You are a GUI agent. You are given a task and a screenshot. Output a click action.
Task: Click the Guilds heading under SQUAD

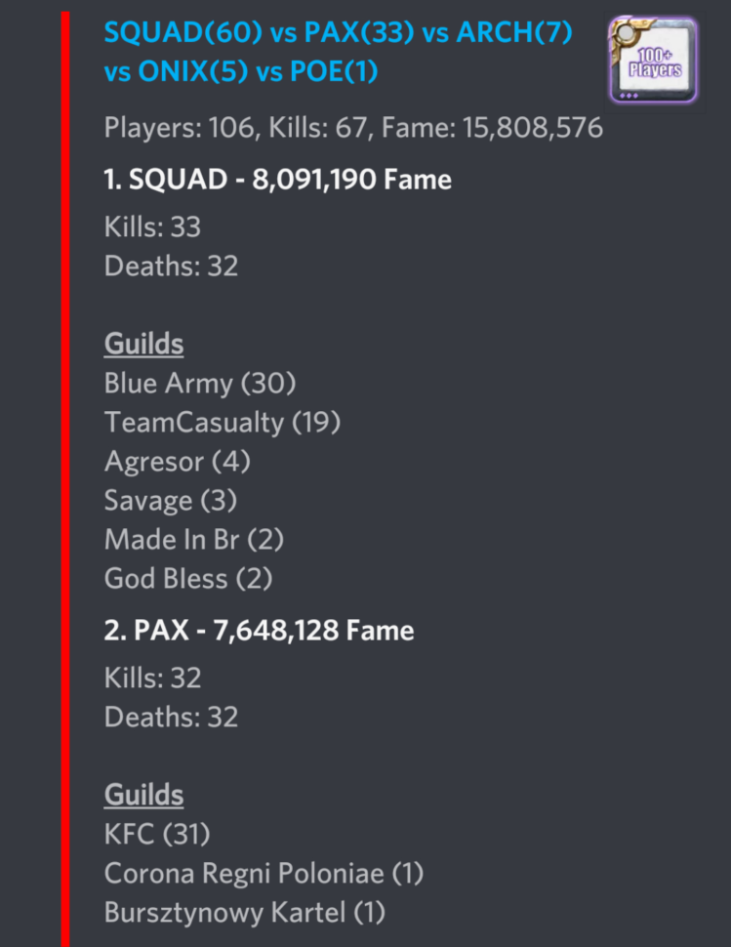tap(143, 344)
